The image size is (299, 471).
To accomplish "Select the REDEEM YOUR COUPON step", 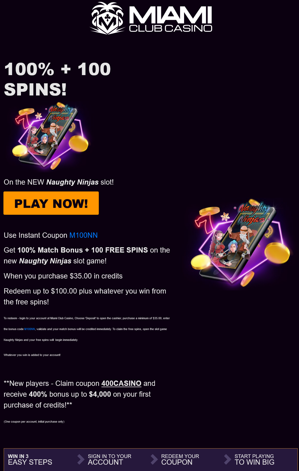I will tap(180, 459).
